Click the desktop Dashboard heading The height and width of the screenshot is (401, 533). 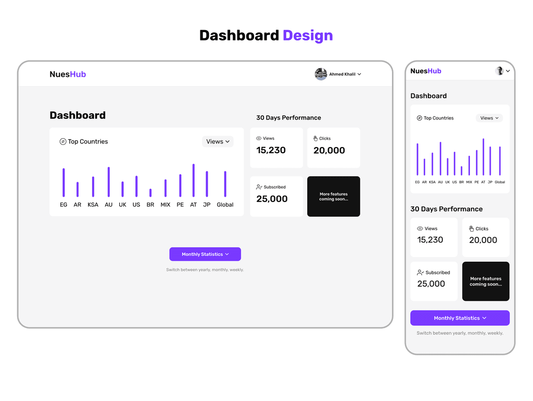[x=78, y=115]
